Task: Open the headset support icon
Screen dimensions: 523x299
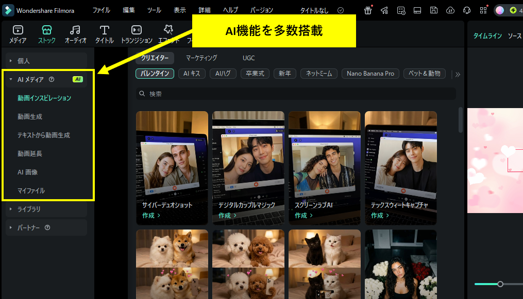Action: pyautogui.click(x=467, y=10)
